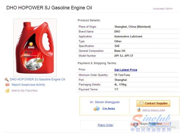Open Add to Inquiry Cart link
This screenshot has width=180, height=133.
[153, 110]
